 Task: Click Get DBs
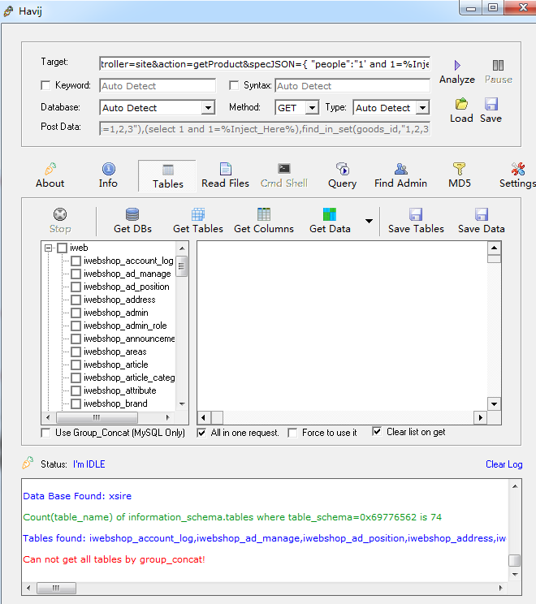(132, 221)
